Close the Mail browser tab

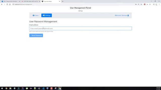point(19,1)
